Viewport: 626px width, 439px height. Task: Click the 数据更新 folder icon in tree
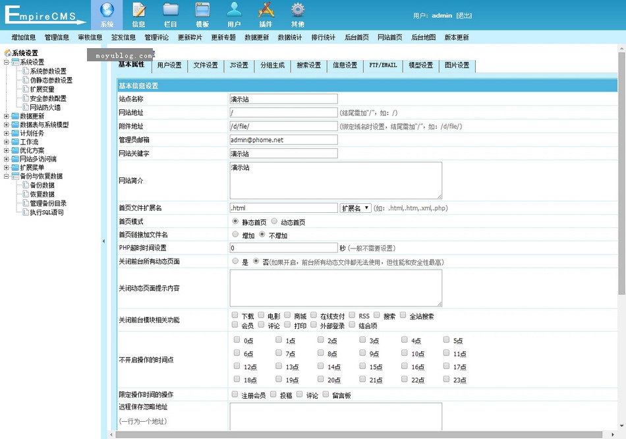coord(15,116)
